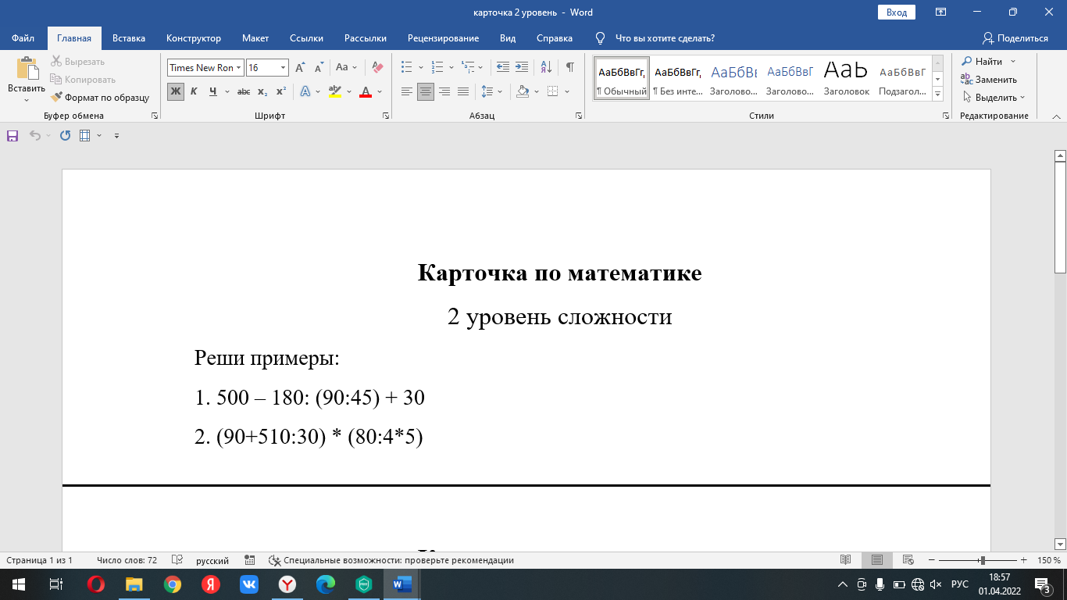
Task: Switch to Web Layout view in the status bar
Action: [908, 560]
